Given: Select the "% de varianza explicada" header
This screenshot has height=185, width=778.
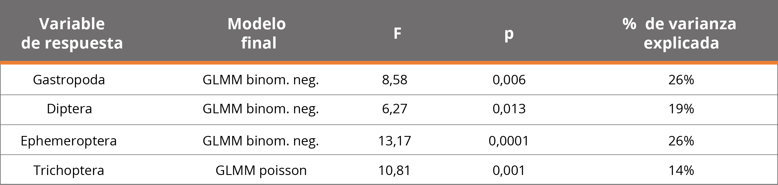Looking at the screenshot, I should point(679,33).
